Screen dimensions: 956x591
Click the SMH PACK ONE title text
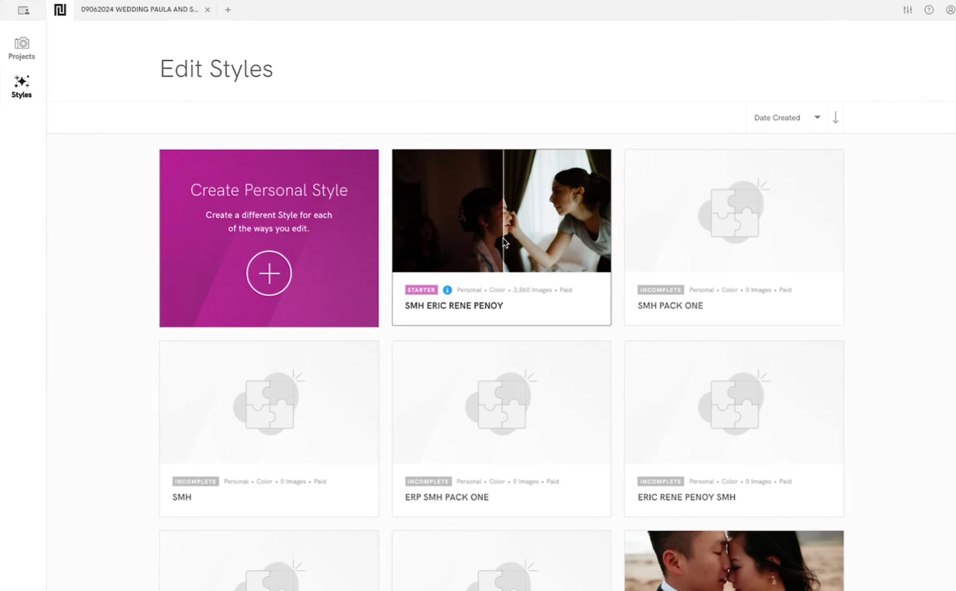[x=670, y=306]
